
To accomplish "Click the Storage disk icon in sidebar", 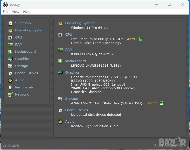I will [10, 66].
